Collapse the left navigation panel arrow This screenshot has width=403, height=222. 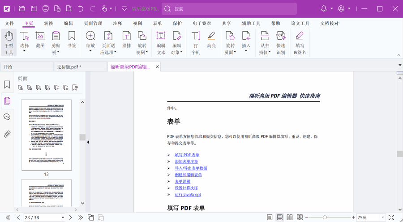(x=88, y=142)
